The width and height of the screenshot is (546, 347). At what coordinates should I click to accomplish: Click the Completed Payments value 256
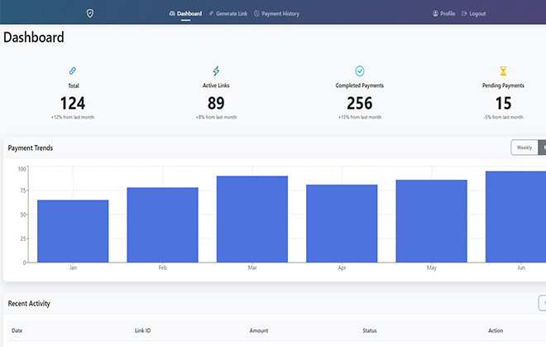point(360,104)
